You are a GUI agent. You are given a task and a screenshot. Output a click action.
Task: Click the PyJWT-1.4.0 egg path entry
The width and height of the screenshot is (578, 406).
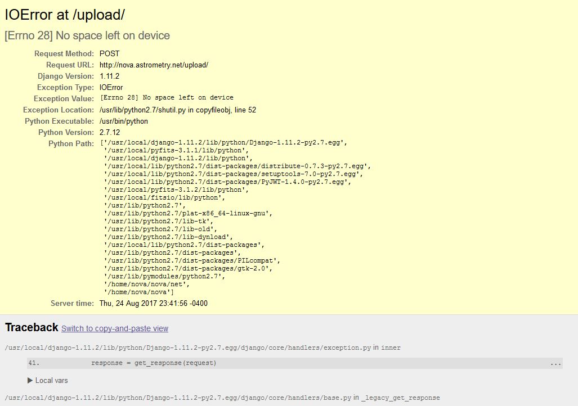click(x=227, y=182)
